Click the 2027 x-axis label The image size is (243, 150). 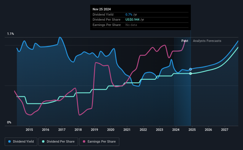point(225,130)
